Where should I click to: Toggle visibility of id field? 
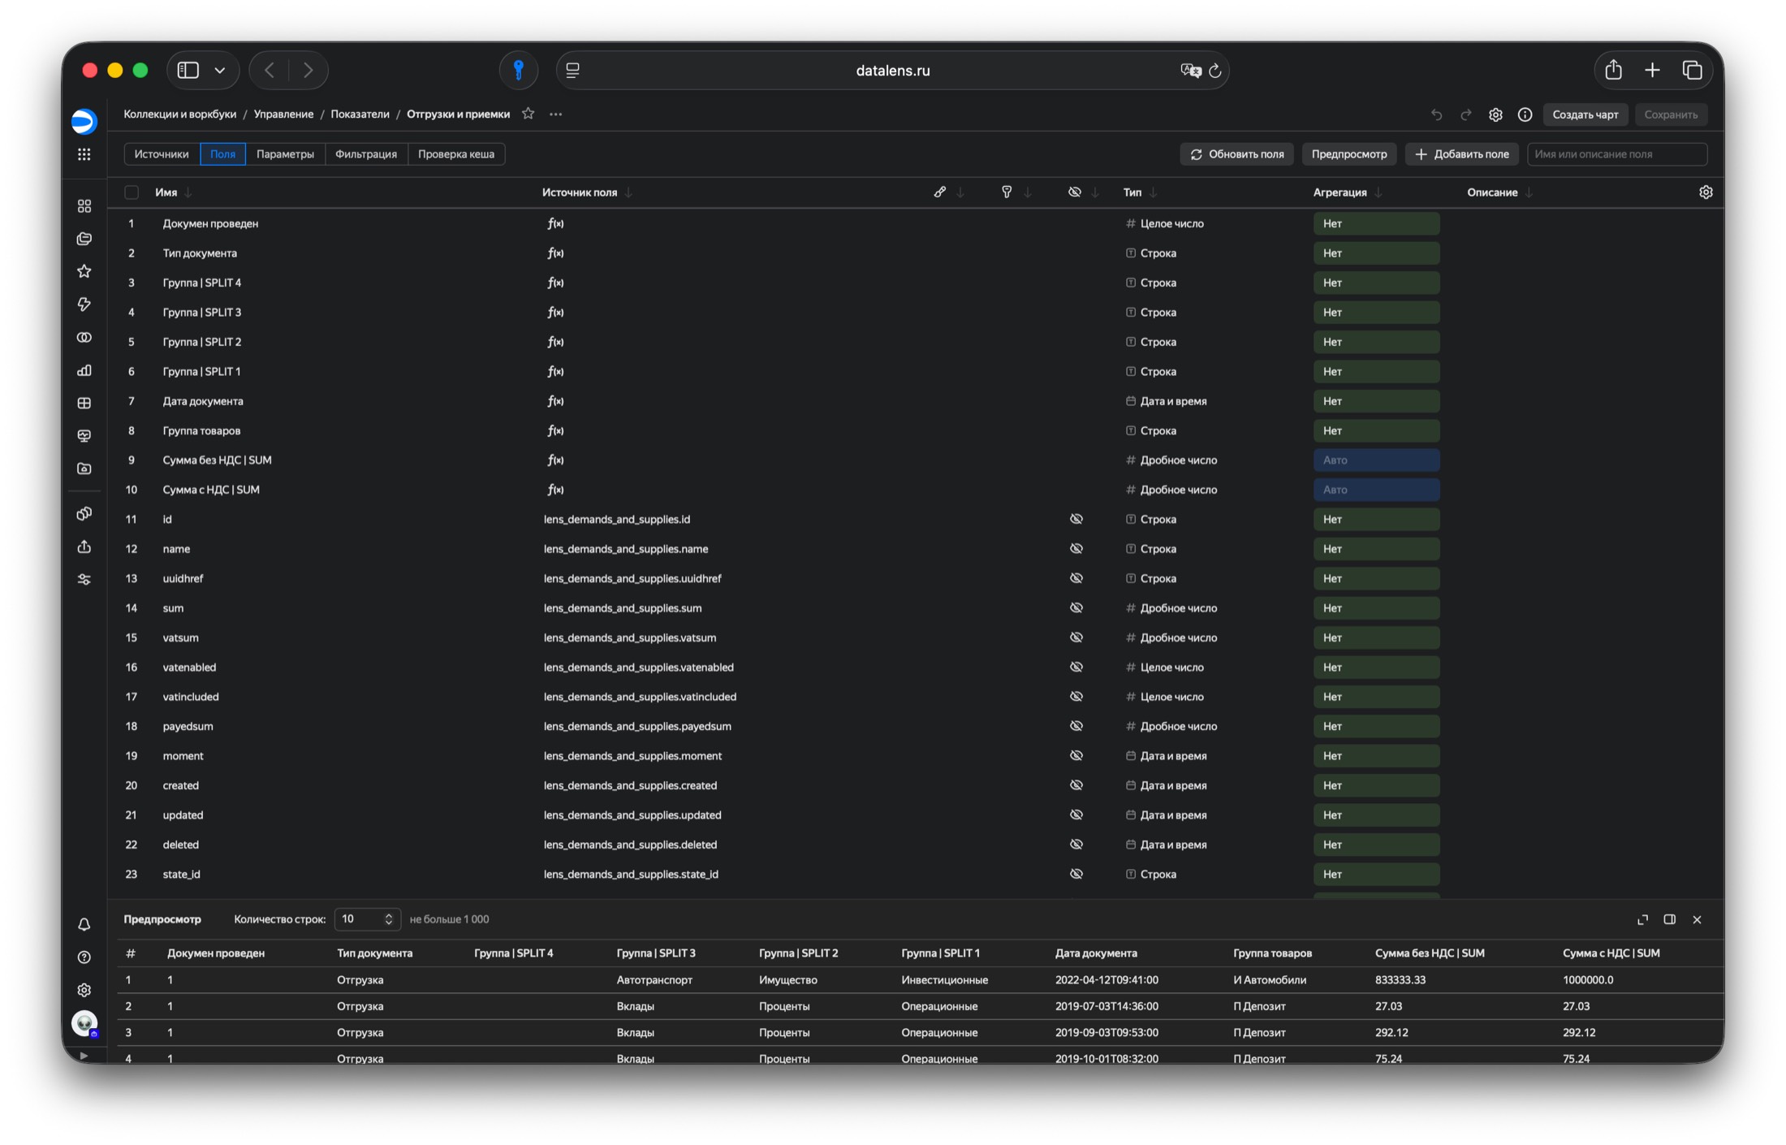[1076, 519]
